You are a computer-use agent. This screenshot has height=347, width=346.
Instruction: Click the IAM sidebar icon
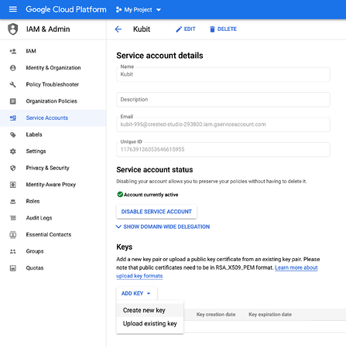[x=13, y=51]
